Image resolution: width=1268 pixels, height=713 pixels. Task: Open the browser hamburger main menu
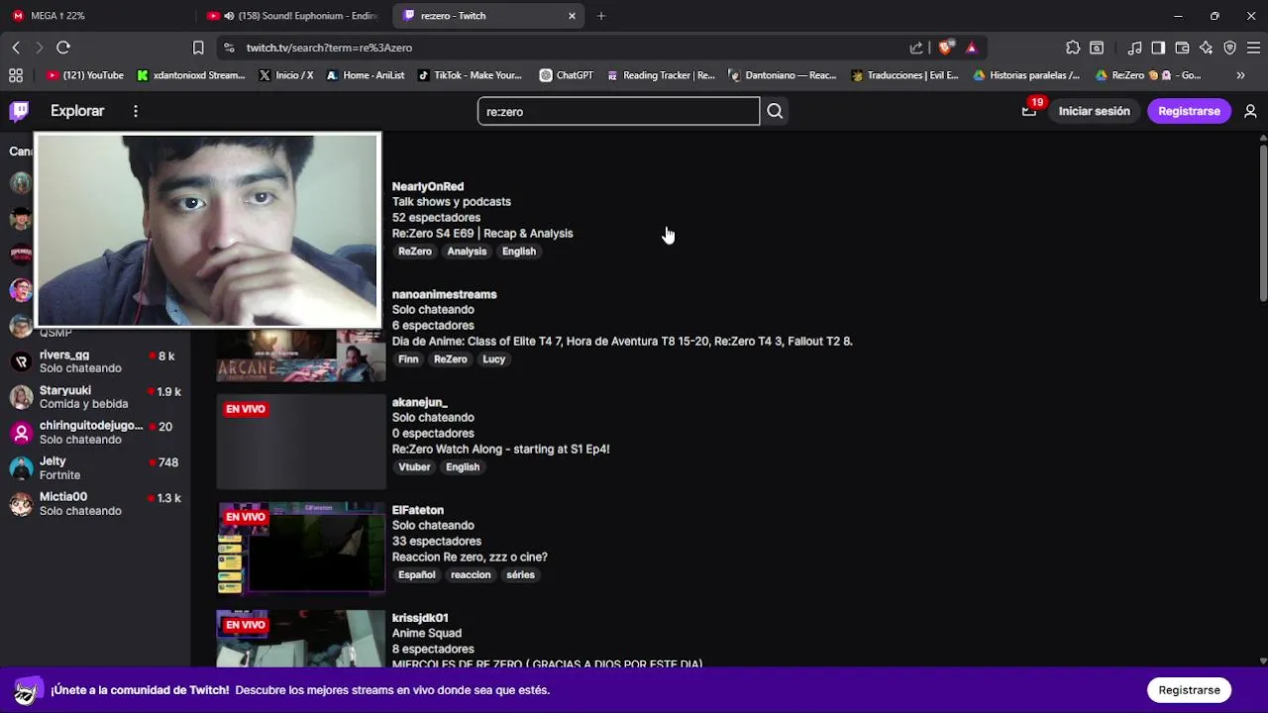tap(1253, 48)
